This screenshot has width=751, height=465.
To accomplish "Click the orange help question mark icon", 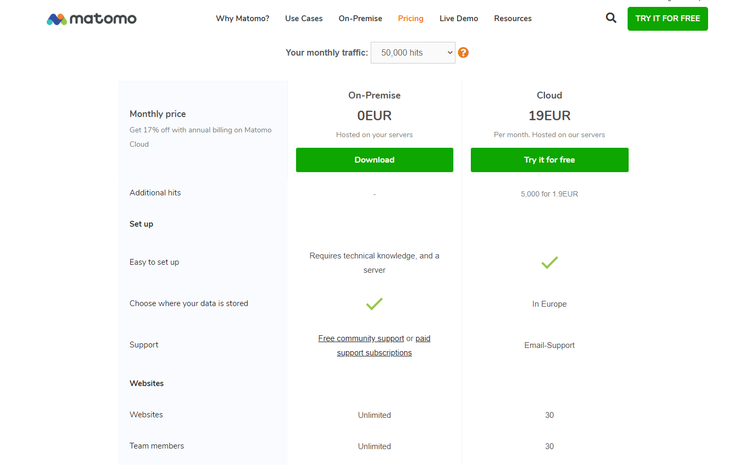I will click(463, 52).
